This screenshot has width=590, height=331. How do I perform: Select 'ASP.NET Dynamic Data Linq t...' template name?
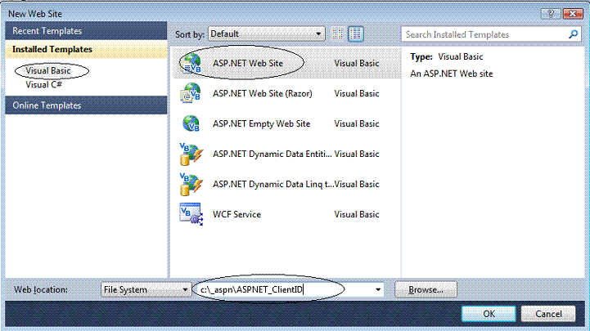pos(273,185)
